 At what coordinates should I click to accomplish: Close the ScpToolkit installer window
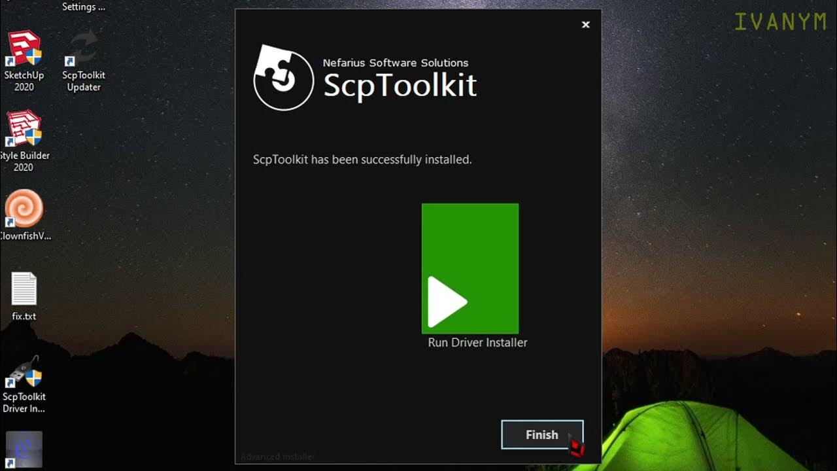(586, 25)
